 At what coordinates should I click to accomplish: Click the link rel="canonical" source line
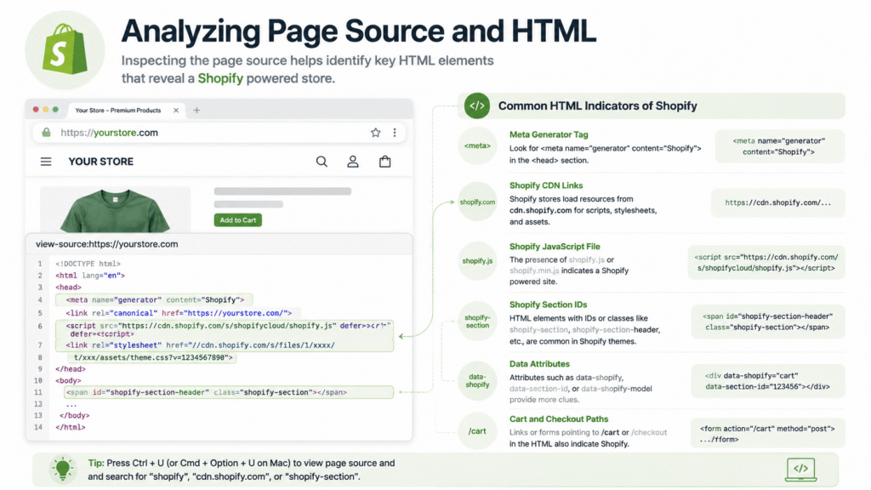coord(179,313)
